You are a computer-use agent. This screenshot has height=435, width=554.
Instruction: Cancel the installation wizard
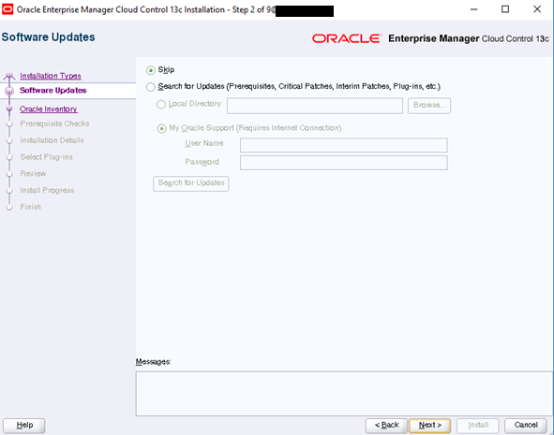526,426
